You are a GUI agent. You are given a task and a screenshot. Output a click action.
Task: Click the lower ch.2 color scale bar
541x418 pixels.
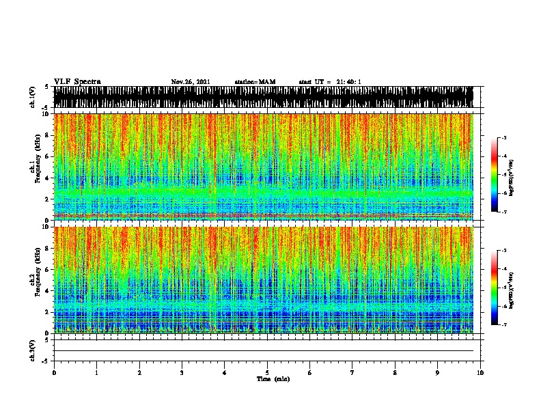click(x=495, y=288)
